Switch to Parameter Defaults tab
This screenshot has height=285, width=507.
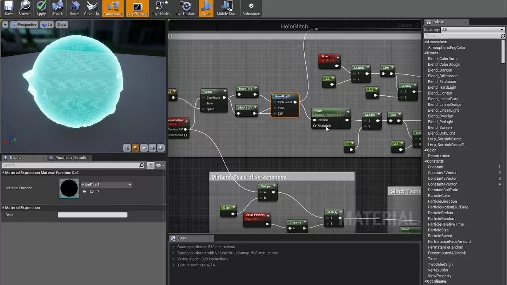pyautogui.click(x=71, y=158)
